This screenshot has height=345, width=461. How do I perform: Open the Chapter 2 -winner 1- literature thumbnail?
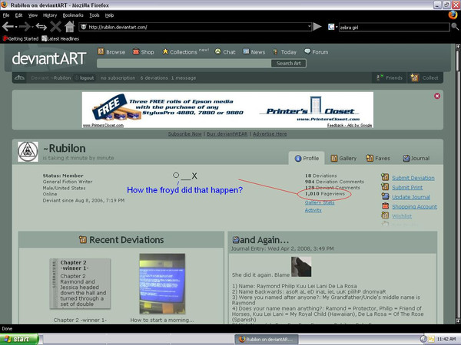[x=80, y=284]
